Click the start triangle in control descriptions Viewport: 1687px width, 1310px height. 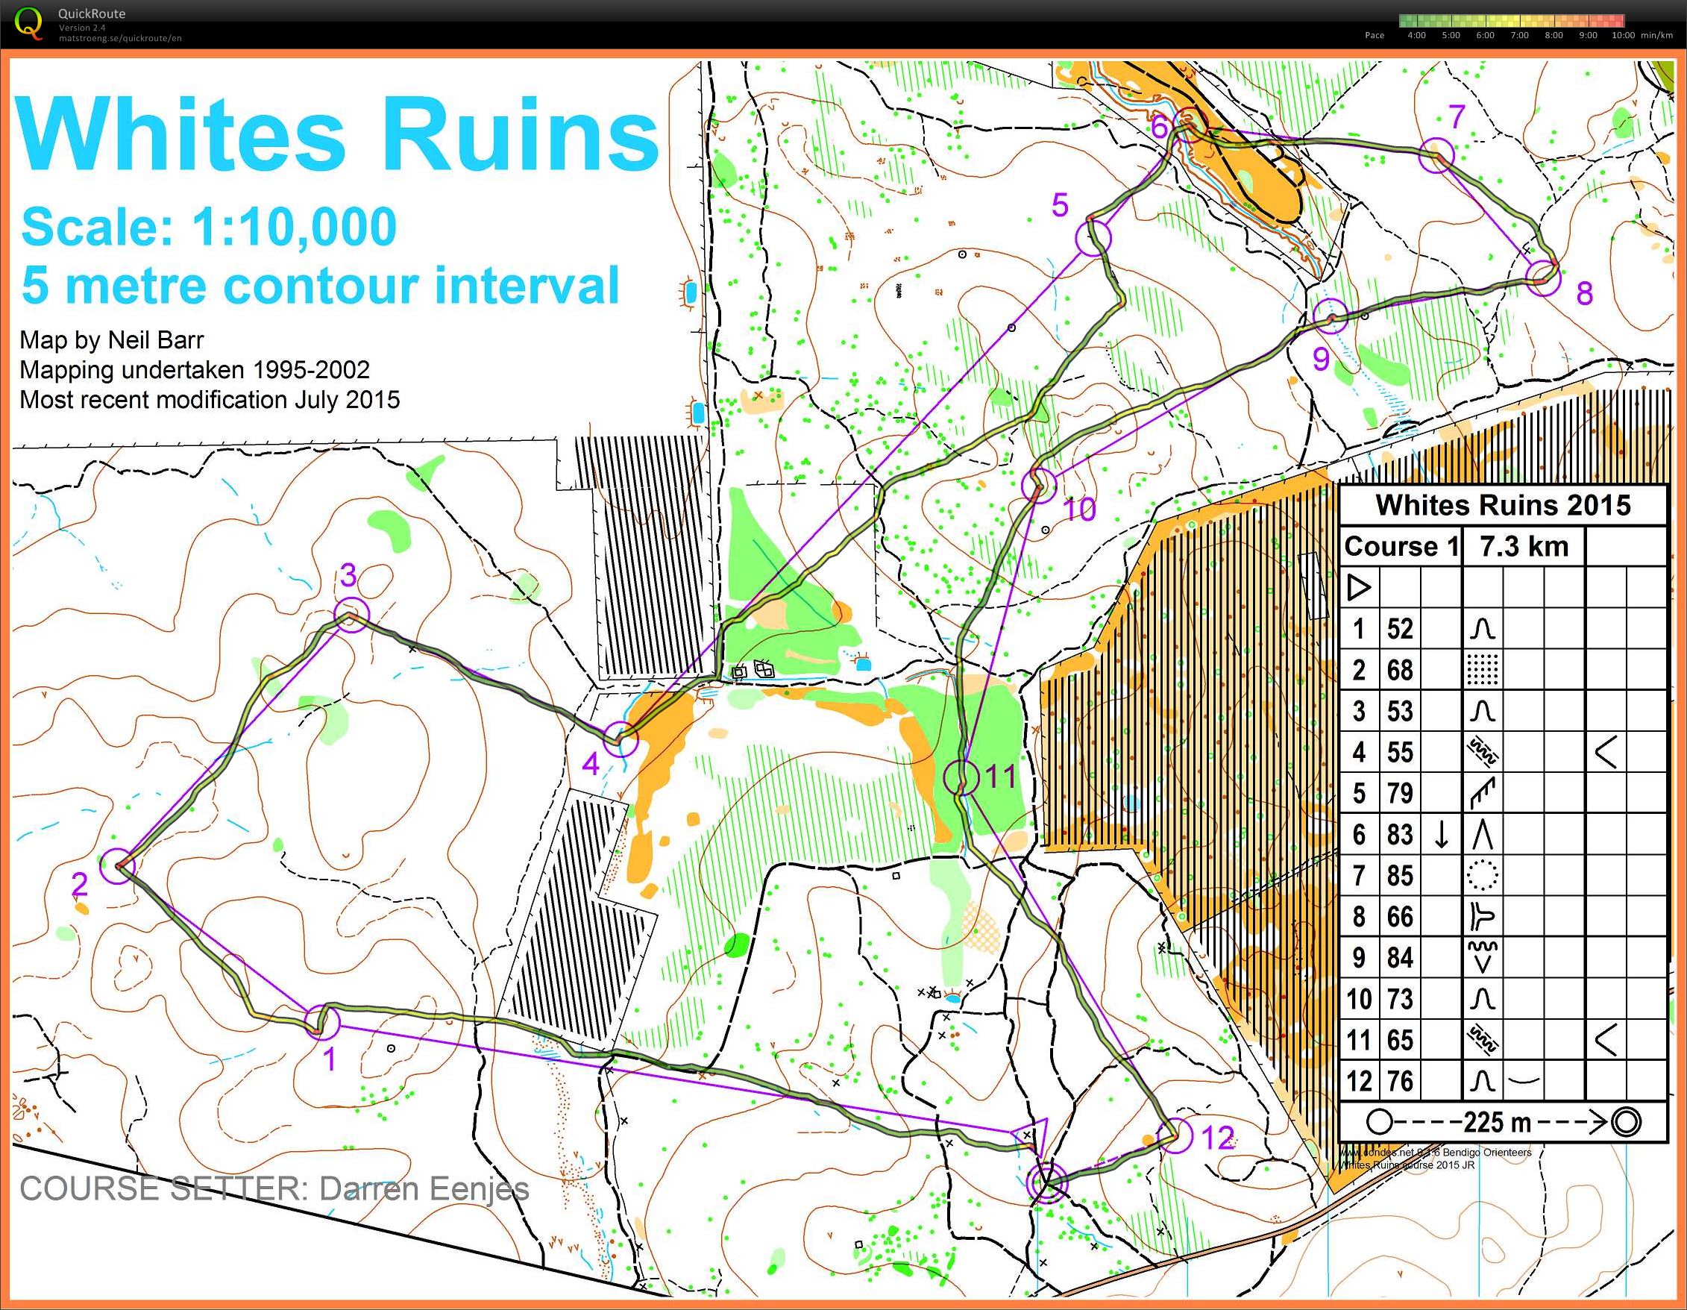[1359, 587]
